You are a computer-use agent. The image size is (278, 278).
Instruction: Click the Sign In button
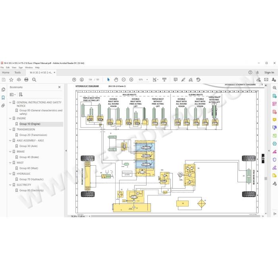pos(269,73)
